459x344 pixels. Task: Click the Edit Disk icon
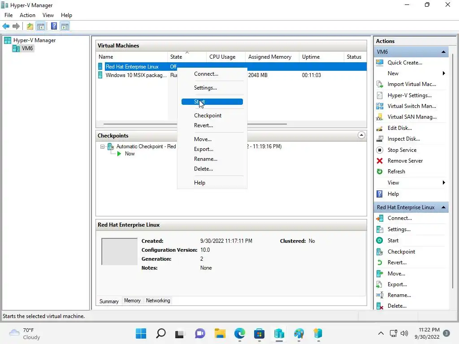(380, 128)
